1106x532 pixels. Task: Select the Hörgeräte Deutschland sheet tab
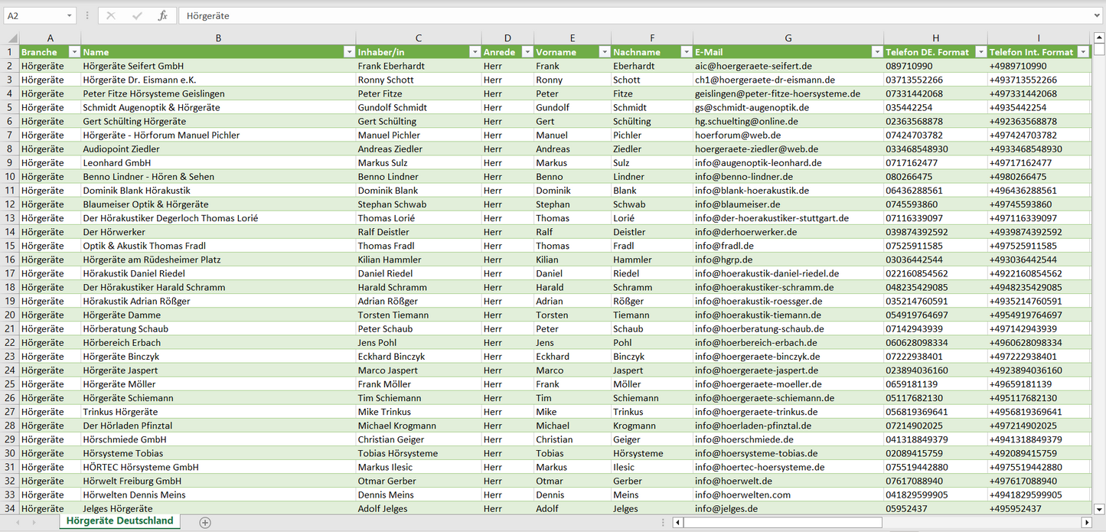click(x=120, y=521)
